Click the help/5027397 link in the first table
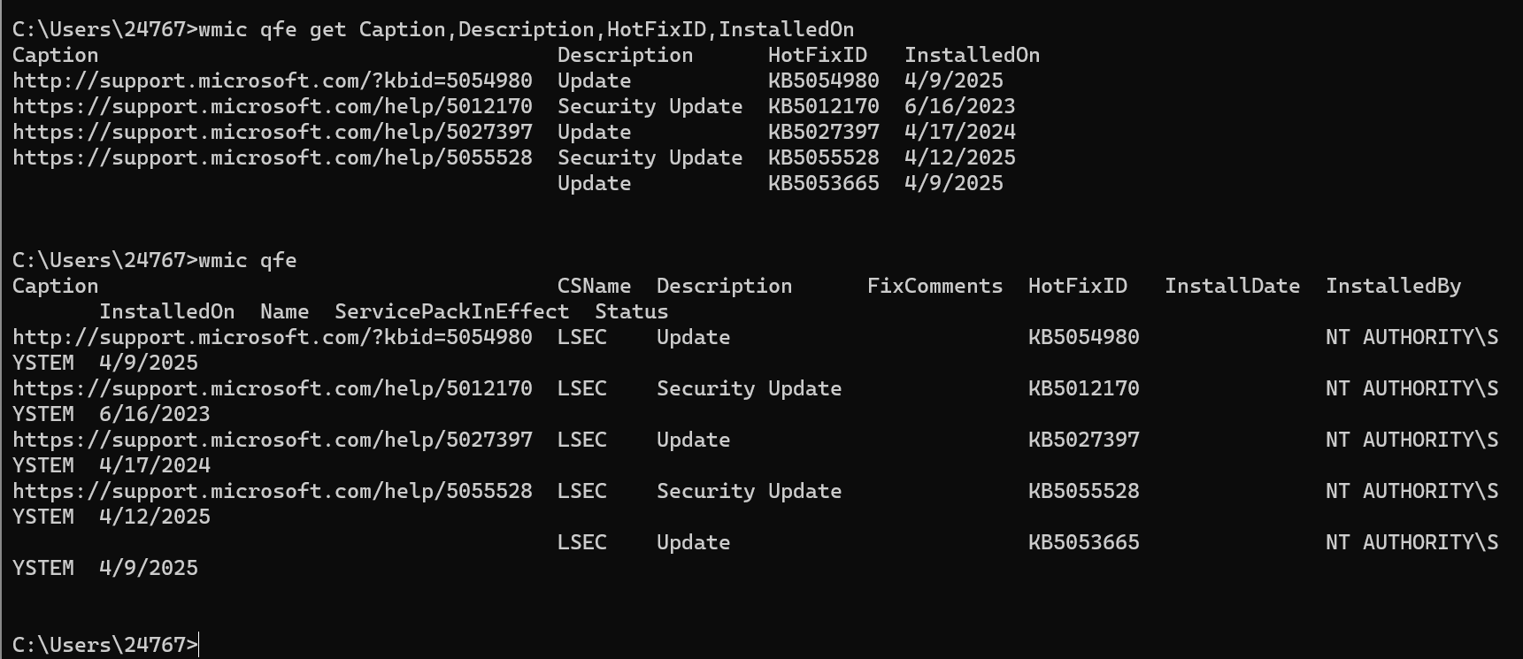The height and width of the screenshot is (659, 1523). click(x=273, y=132)
